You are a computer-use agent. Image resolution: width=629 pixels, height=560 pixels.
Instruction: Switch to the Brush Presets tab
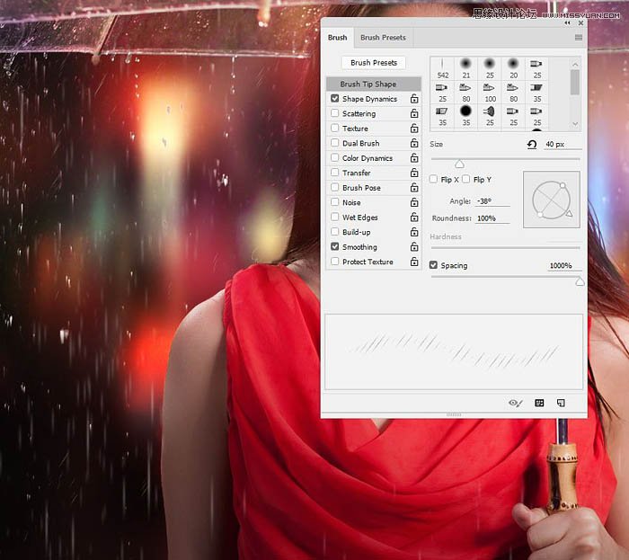tap(383, 38)
